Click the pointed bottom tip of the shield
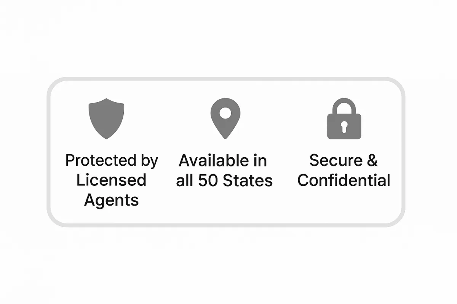 tap(106, 137)
